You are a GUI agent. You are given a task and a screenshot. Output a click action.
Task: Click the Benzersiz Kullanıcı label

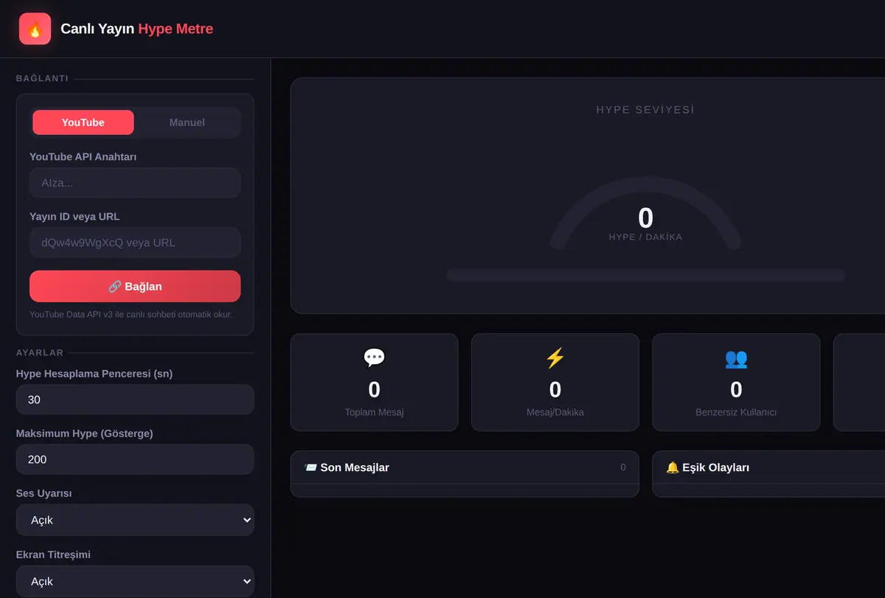click(x=736, y=412)
